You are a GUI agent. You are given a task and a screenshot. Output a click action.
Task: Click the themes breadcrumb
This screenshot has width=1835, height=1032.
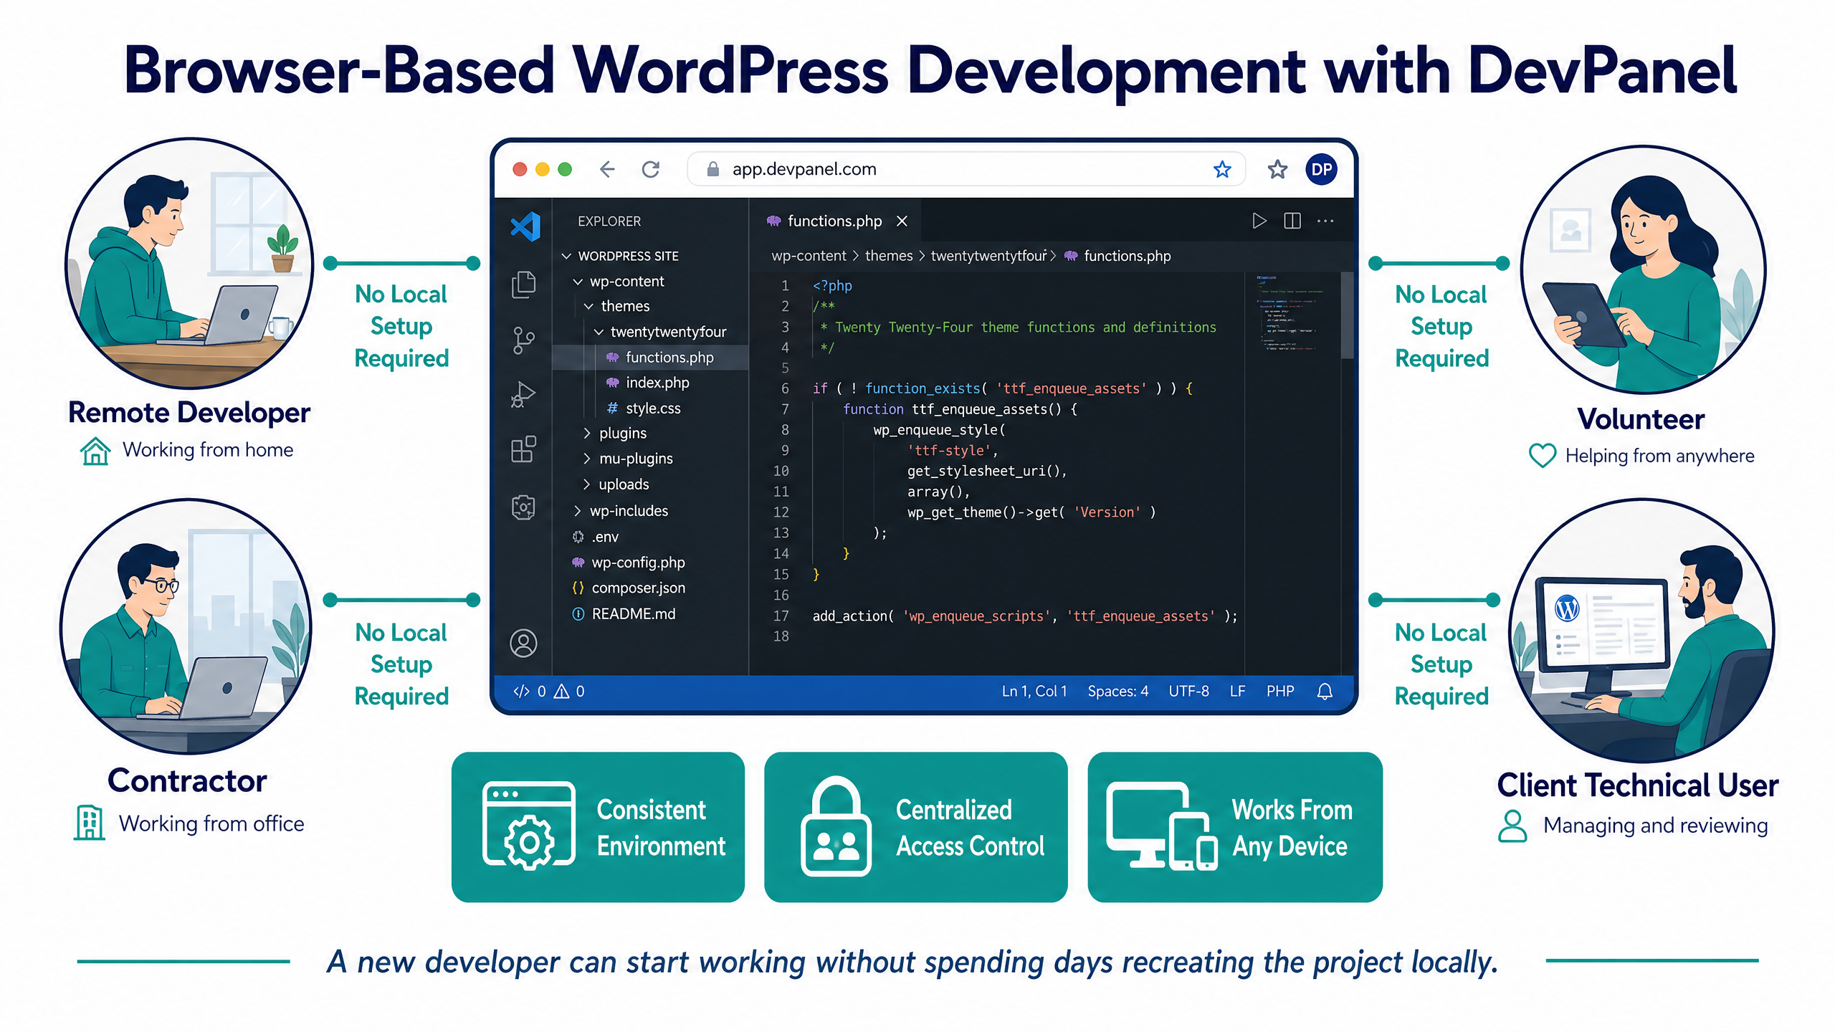[x=889, y=256]
